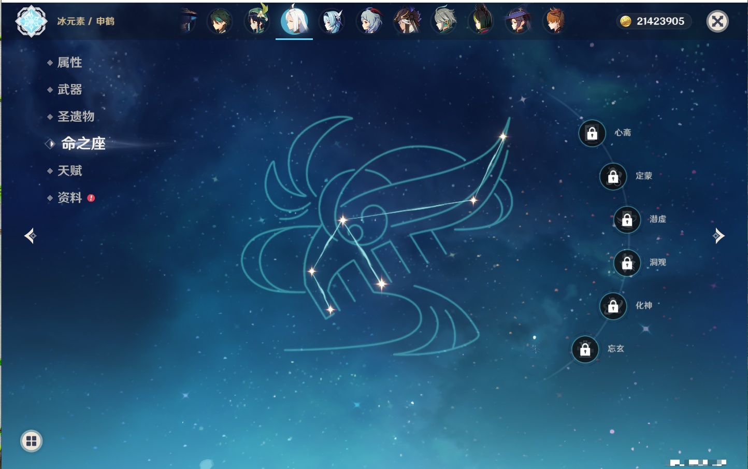The height and width of the screenshot is (469, 748).
Task: Open the four-square grid menu button
Action: (31, 441)
